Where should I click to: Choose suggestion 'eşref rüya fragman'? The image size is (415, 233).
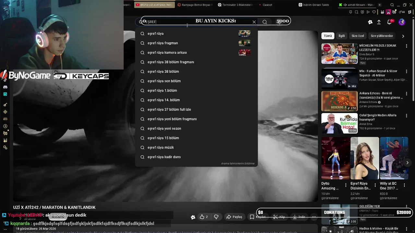pyautogui.click(x=196, y=43)
